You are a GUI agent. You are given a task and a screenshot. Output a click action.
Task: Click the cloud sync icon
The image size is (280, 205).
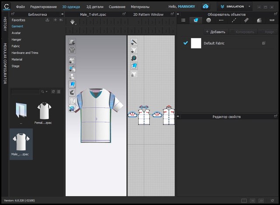(206, 7)
